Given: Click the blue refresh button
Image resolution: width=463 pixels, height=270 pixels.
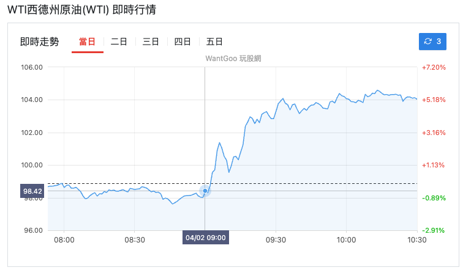Looking at the screenshot, I should 432,42.
